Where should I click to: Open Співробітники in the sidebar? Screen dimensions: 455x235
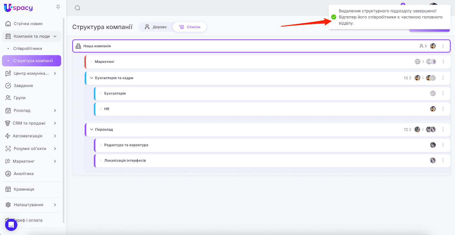click(x=28, y=49)
